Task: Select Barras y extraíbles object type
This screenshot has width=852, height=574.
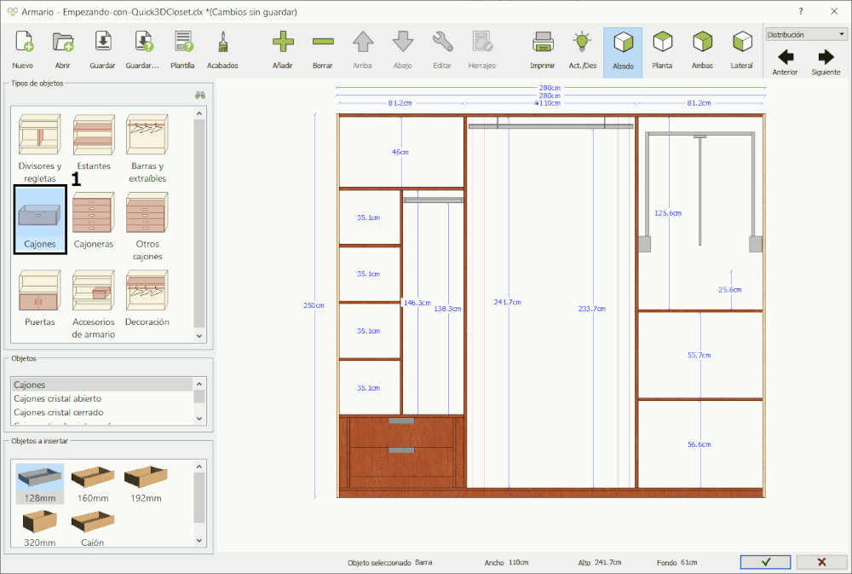Action: click(x=147, y=148)
